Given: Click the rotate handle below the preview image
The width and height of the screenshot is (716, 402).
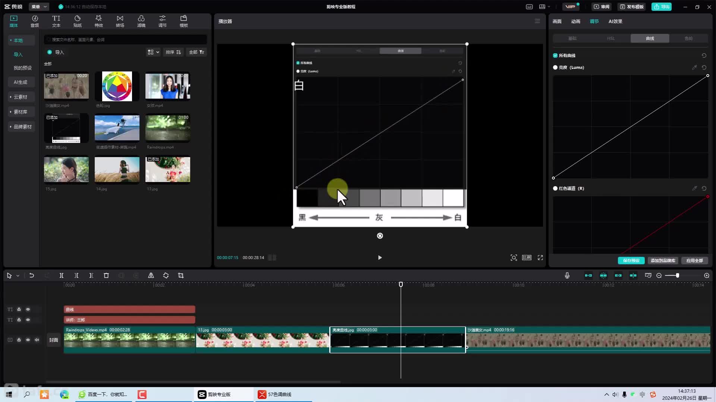Looking at the screenshot, I should click(380, 236).
